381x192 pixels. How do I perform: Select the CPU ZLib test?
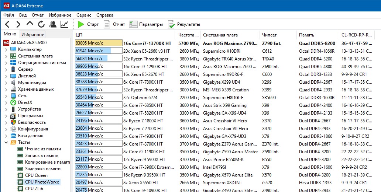click(34, 189)
